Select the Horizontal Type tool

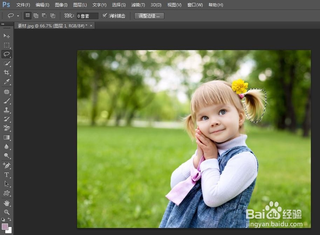click(x=7, y=175)
